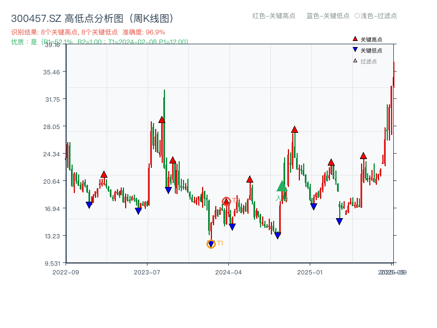Click the red-circled T1 marker mid-chart
This screenshot has height=328, width=437.
click(226, 201)
